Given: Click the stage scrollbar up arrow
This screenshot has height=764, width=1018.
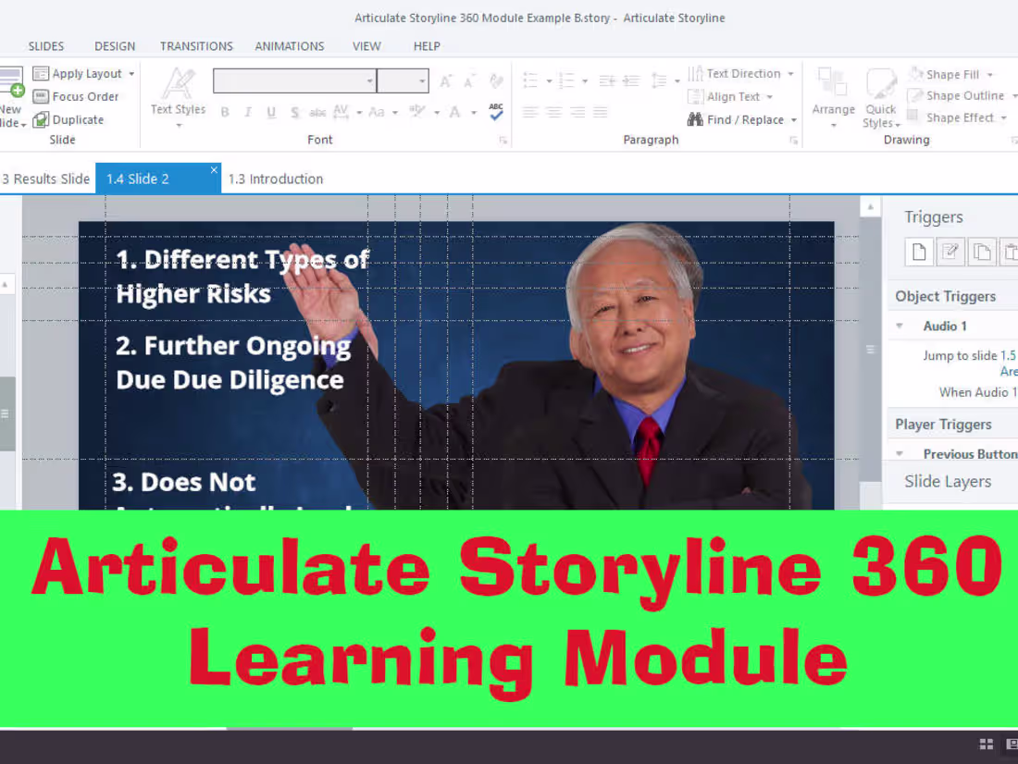Looking at the screenshot, I should click(x=871, y=207).
